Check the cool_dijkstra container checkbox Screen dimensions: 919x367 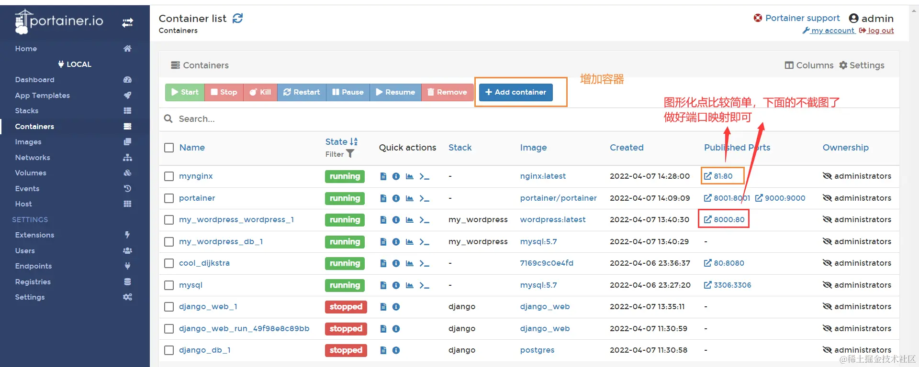coord(169,263)
